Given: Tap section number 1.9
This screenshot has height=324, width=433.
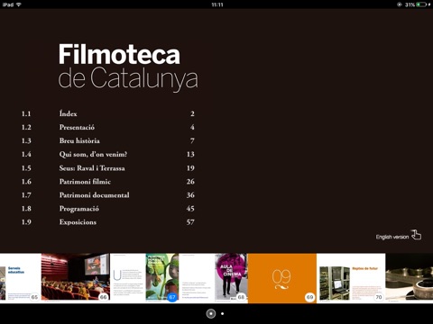Looking at the screenshot, I should pyautogui.click(x=26, y=222).
